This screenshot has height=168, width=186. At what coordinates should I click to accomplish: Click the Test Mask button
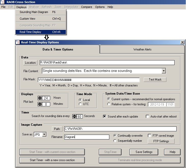click(155, 80)
